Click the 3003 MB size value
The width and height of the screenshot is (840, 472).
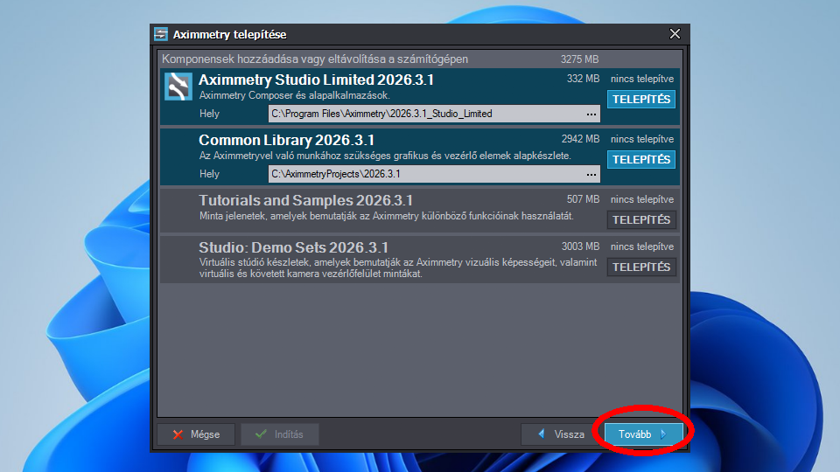(580, 246)
